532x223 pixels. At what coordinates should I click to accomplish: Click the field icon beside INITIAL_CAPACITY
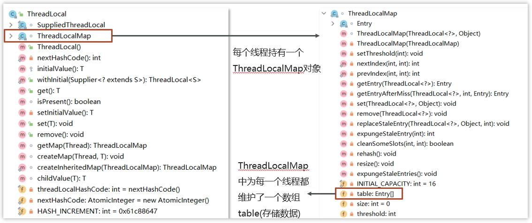pyautogui.click(x=343, y=184)
